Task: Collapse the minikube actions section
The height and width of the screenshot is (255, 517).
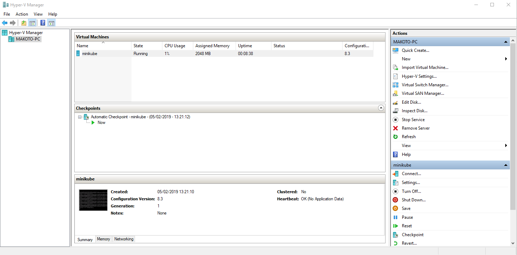Action: (506, 165)
